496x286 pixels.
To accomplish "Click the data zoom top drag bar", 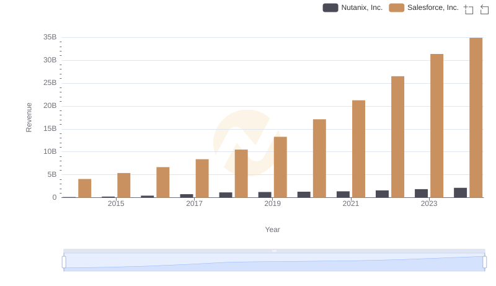I will click(274, 251).
